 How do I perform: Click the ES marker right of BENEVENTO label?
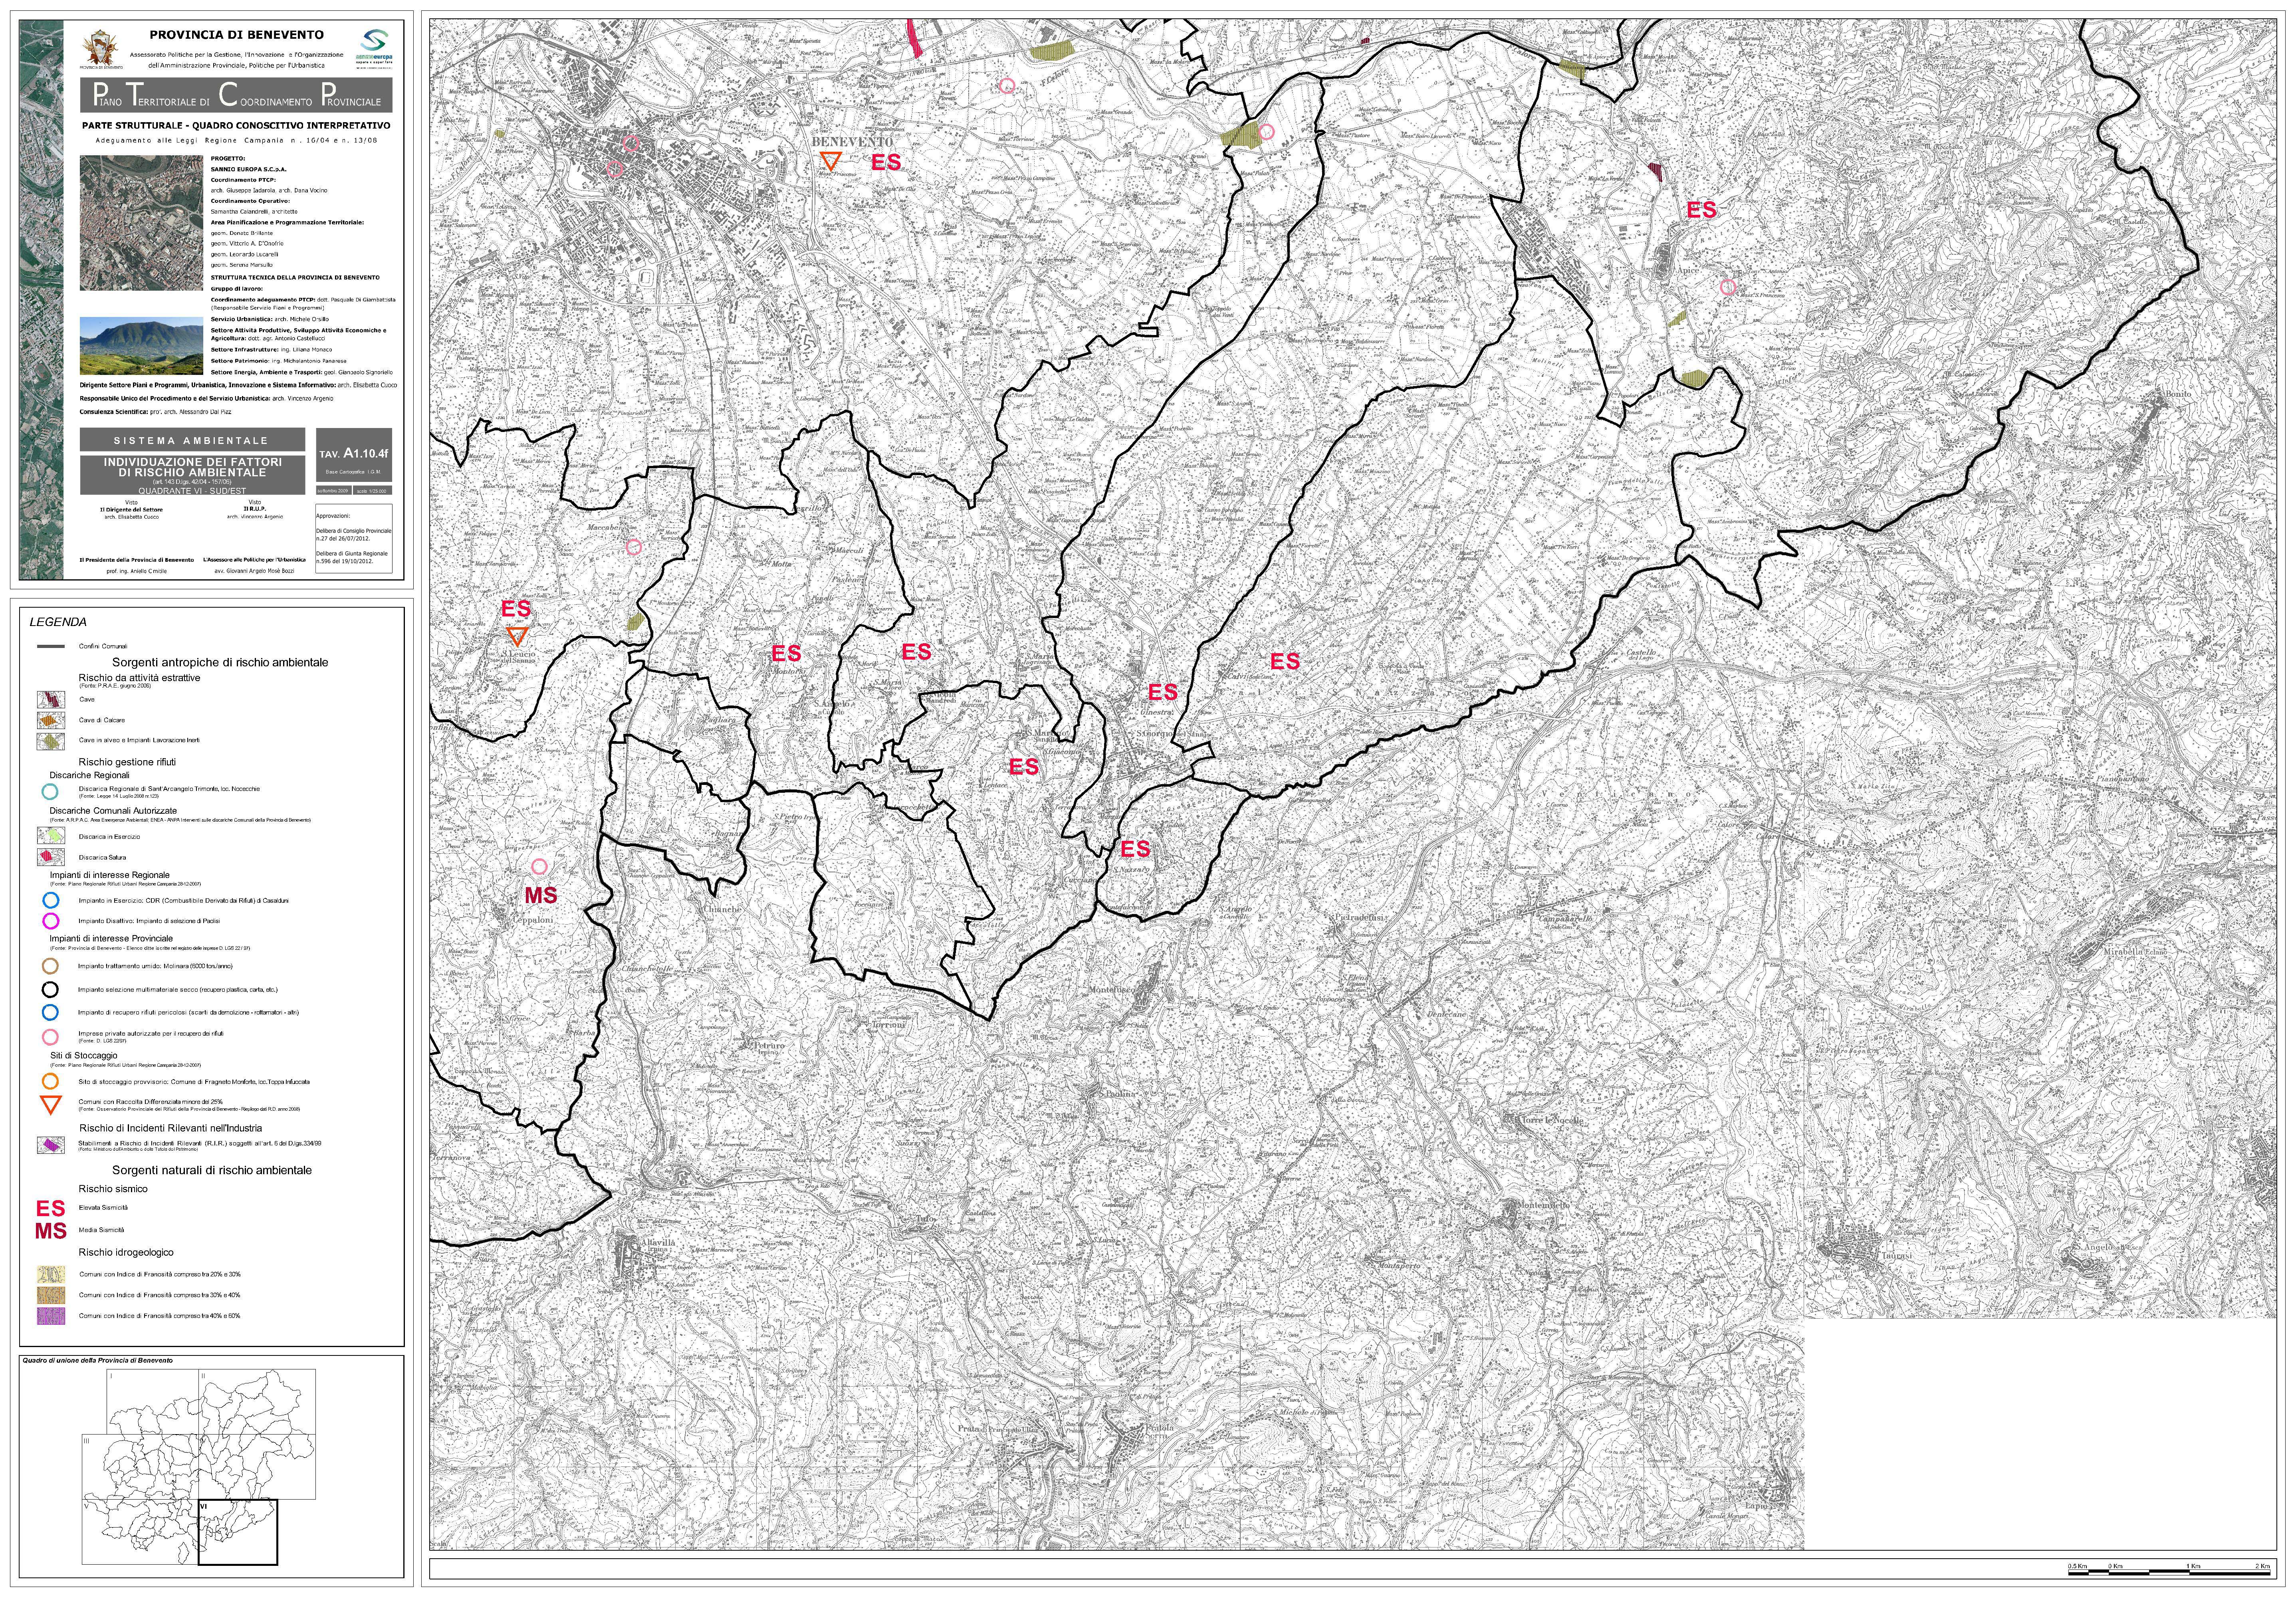886,162
